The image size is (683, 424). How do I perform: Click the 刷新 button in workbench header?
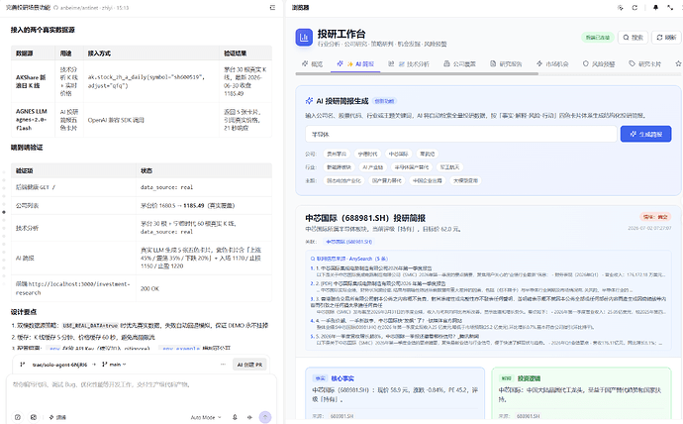[666, 38]
